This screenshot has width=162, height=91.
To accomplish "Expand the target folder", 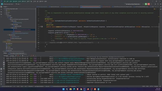I will [x=5, y=42].
